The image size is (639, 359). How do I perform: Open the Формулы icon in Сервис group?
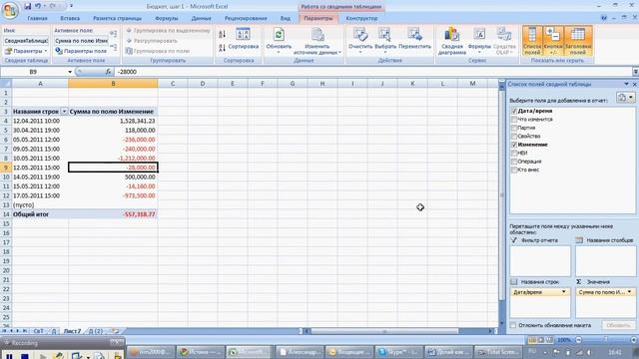[x=479, y=34]
